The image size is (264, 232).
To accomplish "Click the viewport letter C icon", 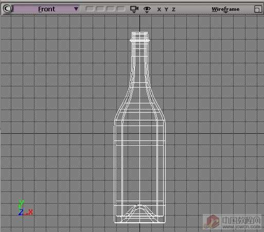I will click(7, 9).
